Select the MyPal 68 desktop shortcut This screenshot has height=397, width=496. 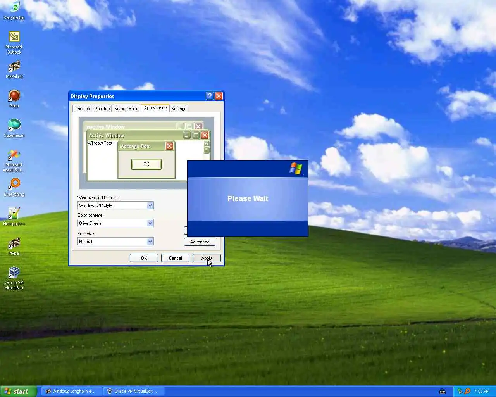tap(14, 70)
